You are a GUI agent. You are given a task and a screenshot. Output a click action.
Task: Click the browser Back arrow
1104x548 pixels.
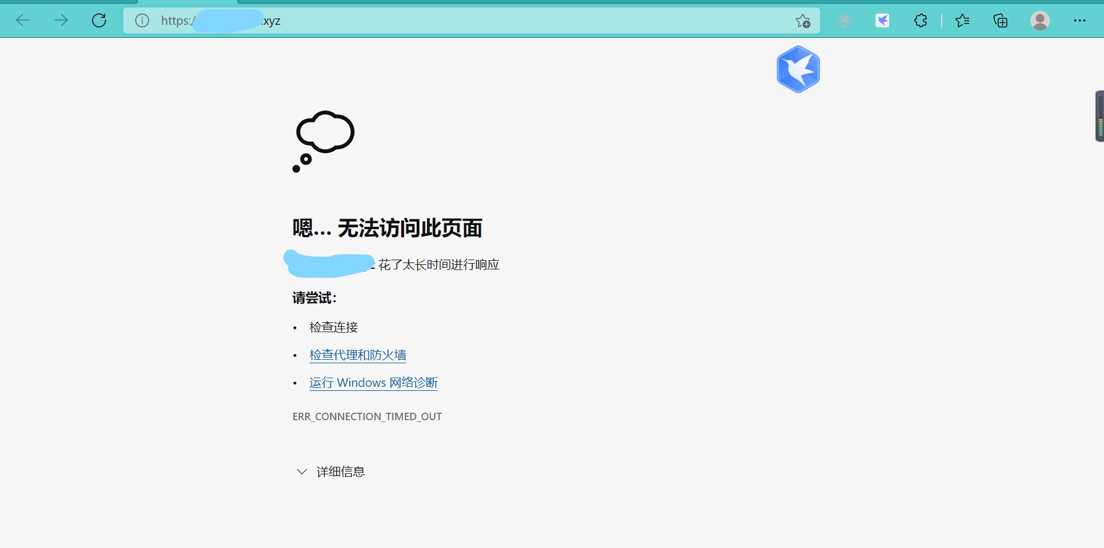click(23, 21)
